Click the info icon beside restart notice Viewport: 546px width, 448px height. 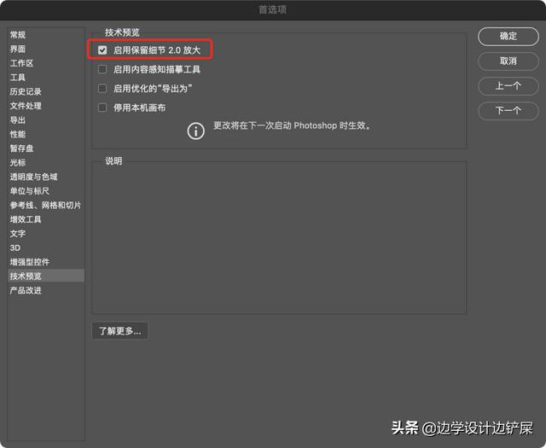pos(195,131)
